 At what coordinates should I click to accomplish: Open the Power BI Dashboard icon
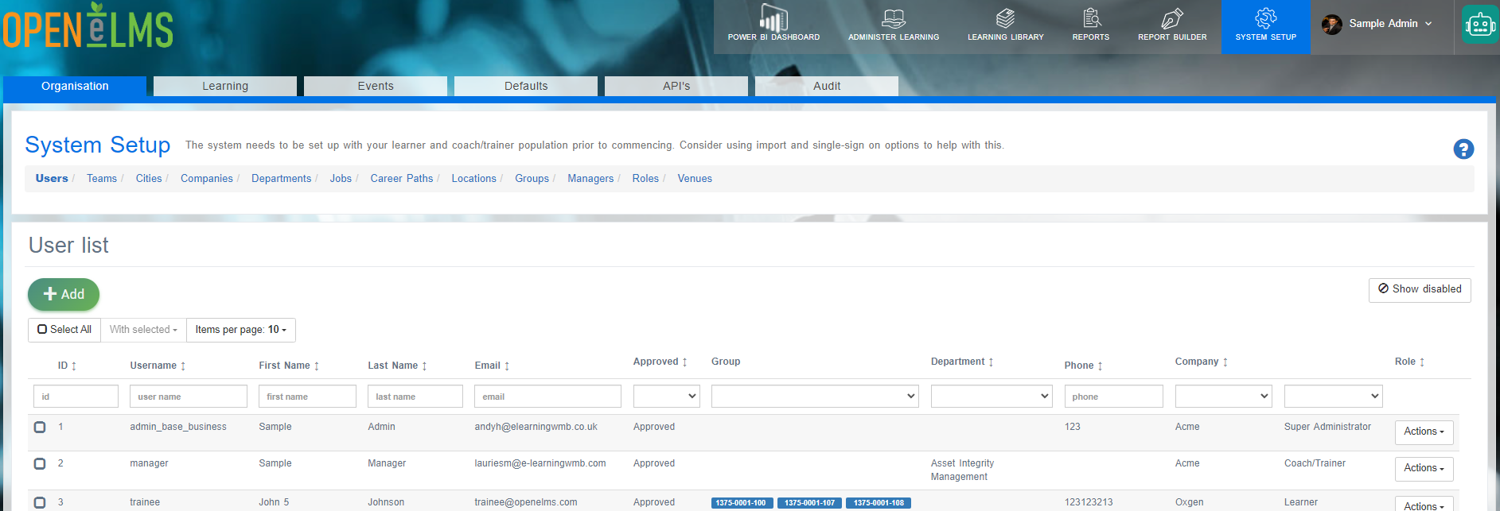coord(773,18)
